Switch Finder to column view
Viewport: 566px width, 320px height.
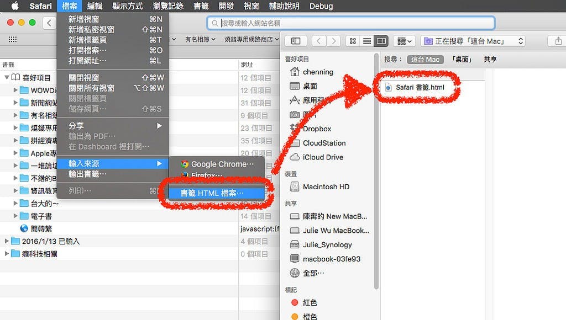tap(381, 41)
